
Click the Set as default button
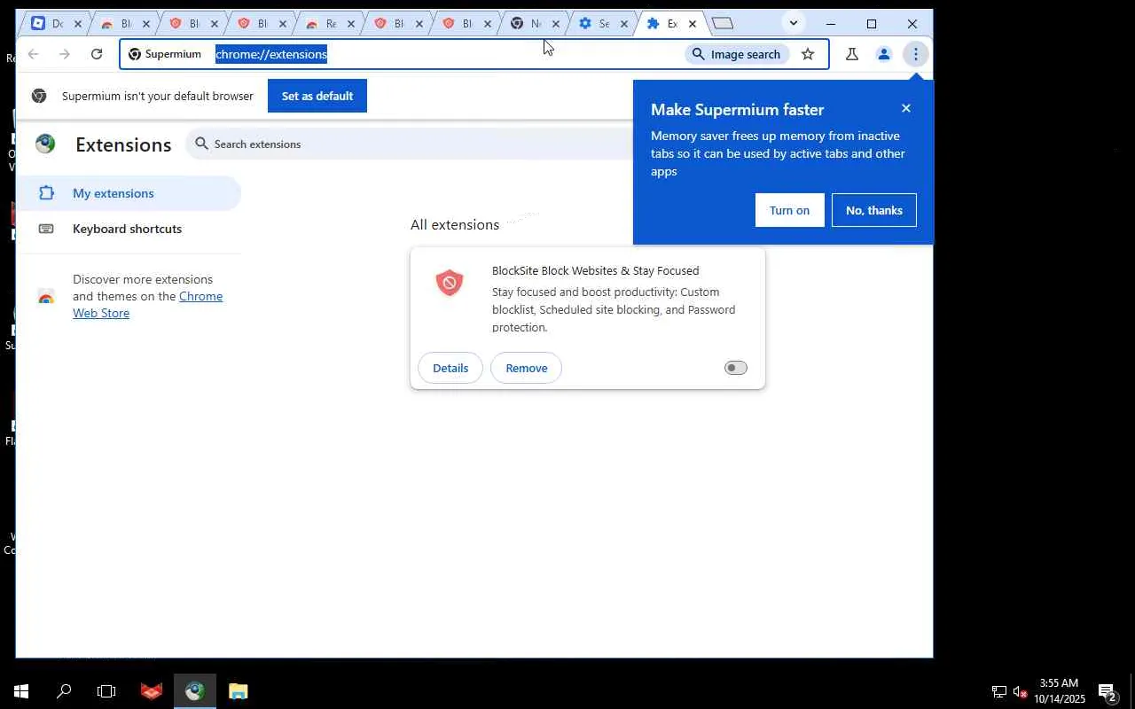[x=317, y=96]
